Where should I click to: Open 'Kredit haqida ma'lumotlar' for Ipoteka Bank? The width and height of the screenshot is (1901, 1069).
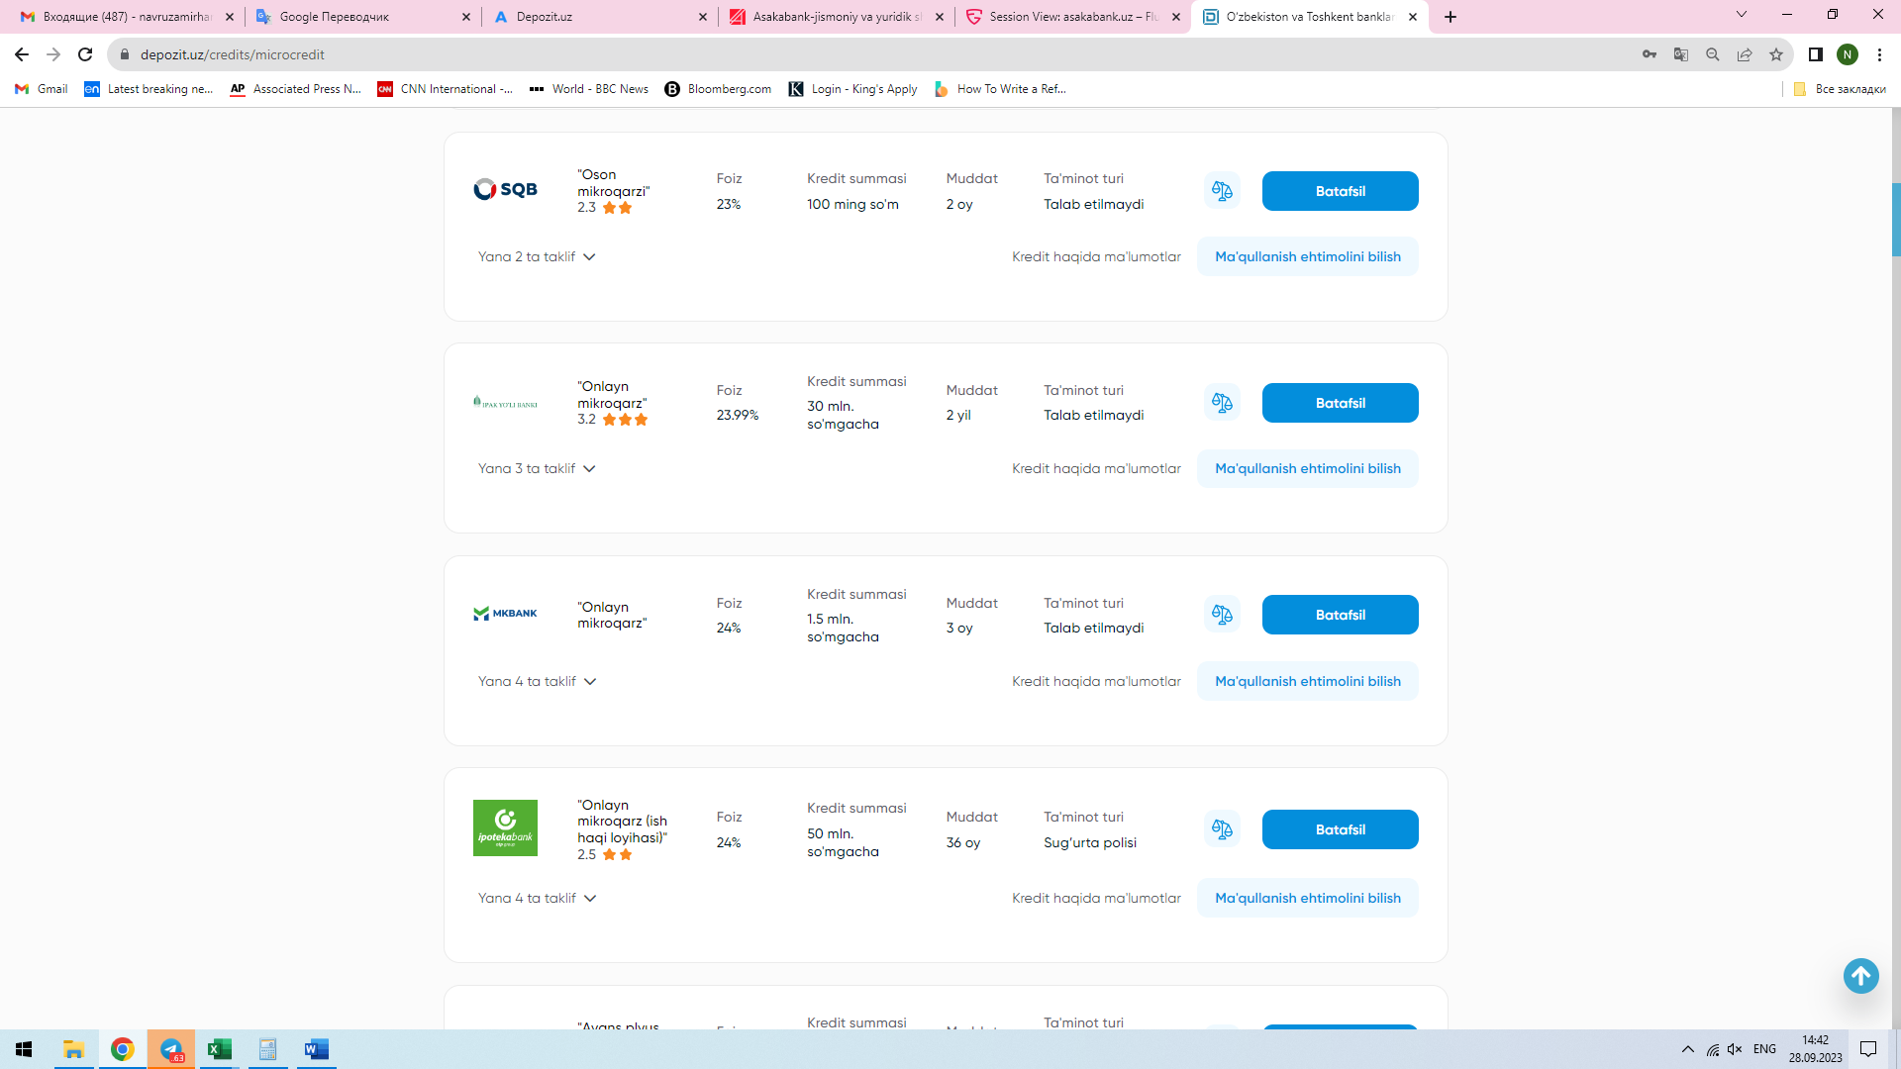(x=1096, y=898)
